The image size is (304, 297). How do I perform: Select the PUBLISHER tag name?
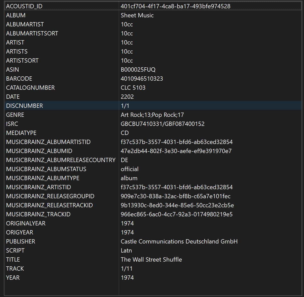pyautogui.click(x=21, y=241)
